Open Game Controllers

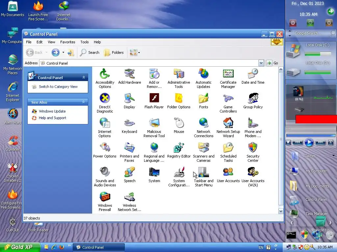pyautogui.click(x=228, y=103)
